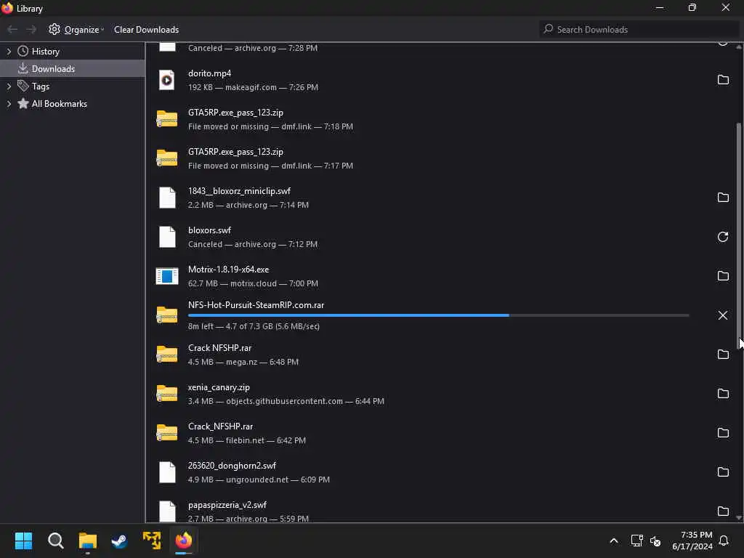Select the Motrix-1.8.19-x64.exe filename
The width and height of the screenshot is (744, 558).
(x=228, y=269)
